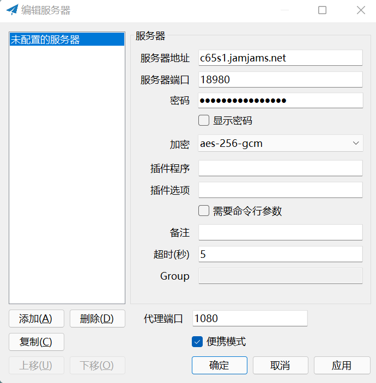Edit the 服务器地址 field
This screenshot has height=383, width=376.
pos(280,58)
